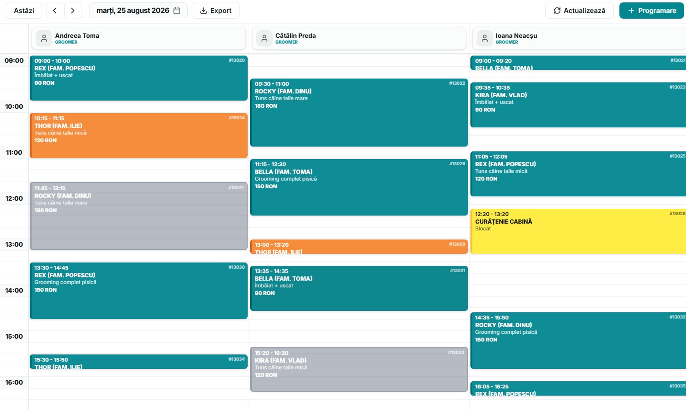
Task: Open Bella appointment 09:00 - 09:20
Action: pos(578,63)
